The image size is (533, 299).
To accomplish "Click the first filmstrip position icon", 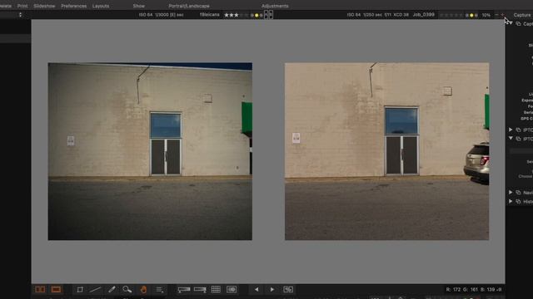I will (x=183, y=290).
